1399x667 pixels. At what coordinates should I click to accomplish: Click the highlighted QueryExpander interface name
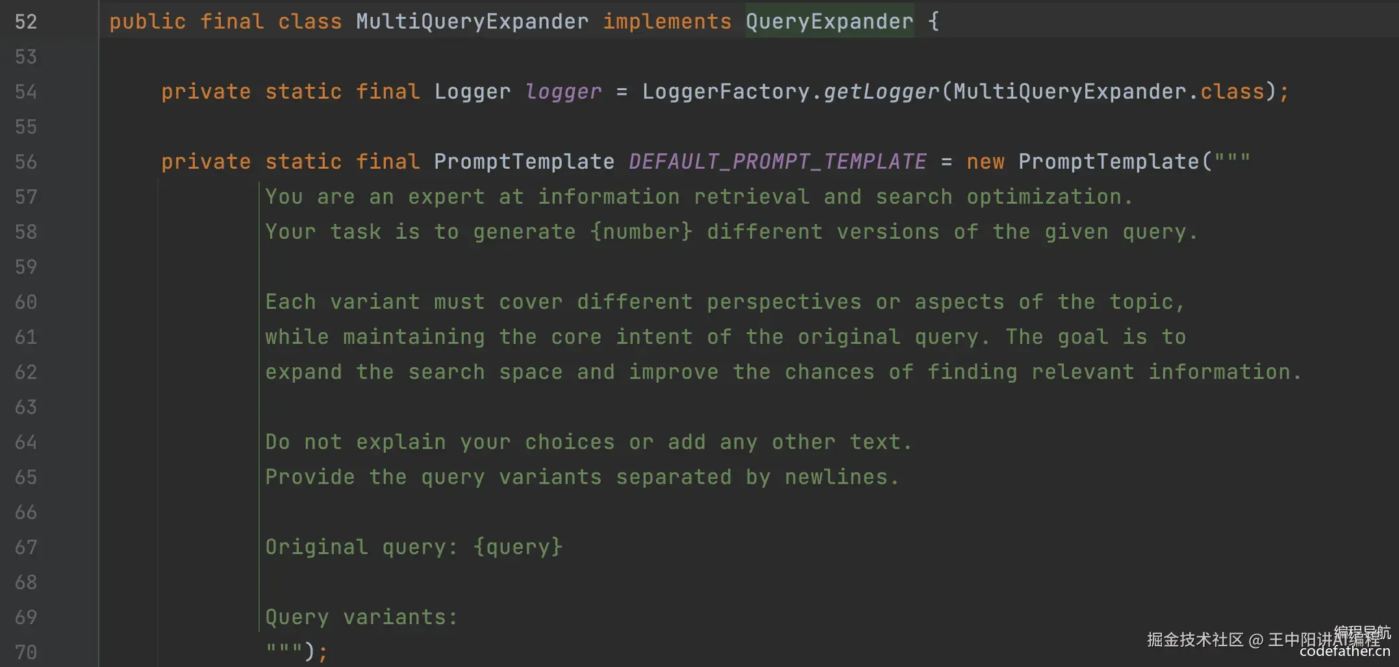click(829, 21)
